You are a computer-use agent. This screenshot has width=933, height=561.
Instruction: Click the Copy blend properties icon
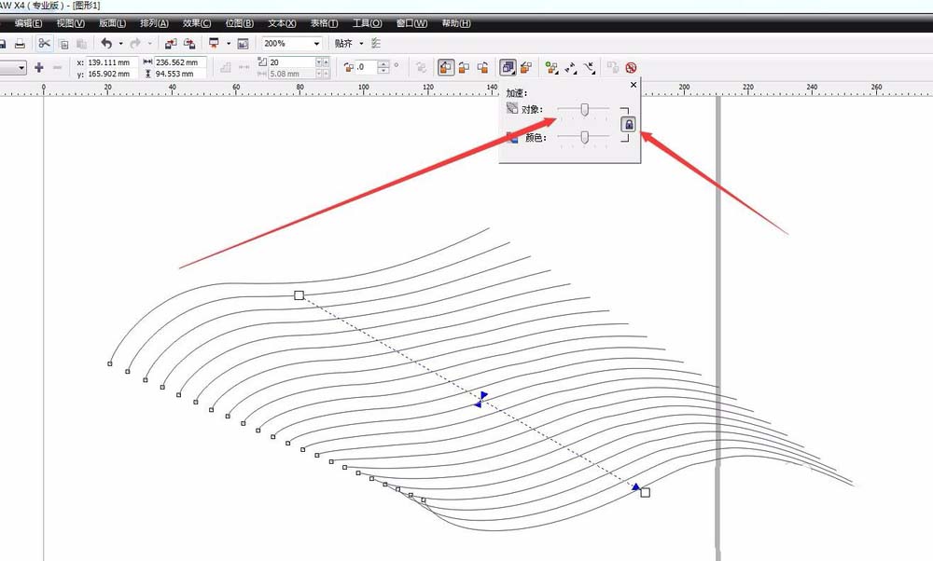tap(613, 67)
